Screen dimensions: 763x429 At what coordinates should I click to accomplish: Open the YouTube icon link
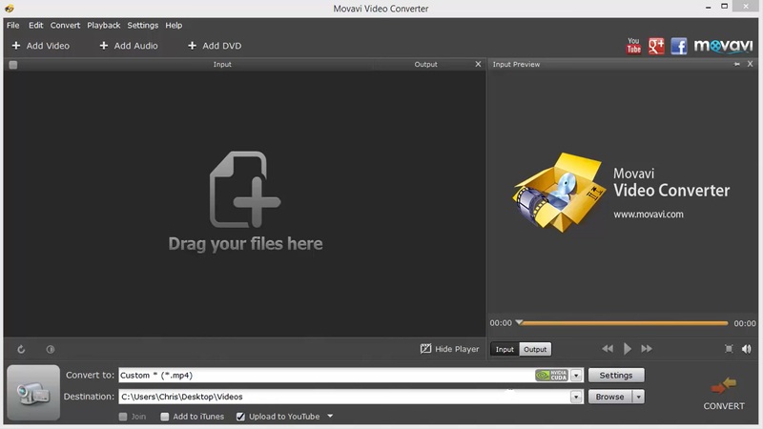[633, 46]
